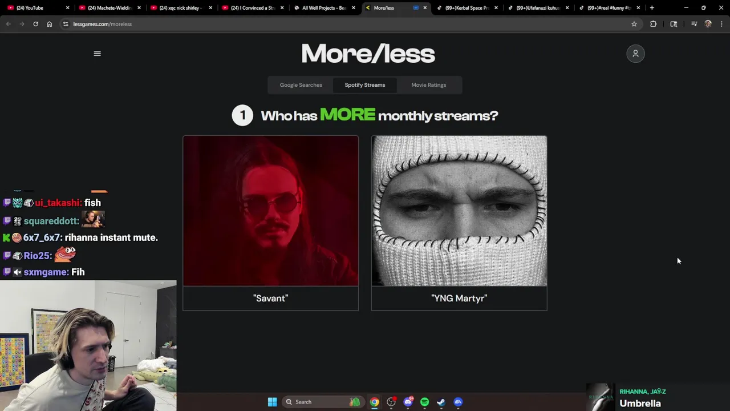Image resolution: width=730 pixels, height=411 pixels.
Task: Click the Rio25 username in chat
Action: [38, 256]
